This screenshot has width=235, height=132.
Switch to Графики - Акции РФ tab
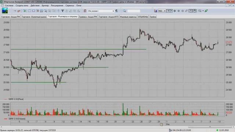click(88, 17)
